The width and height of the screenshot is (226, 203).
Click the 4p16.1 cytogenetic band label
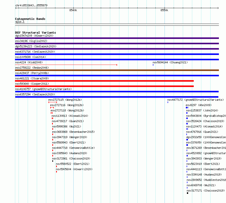tap(20, 22)
